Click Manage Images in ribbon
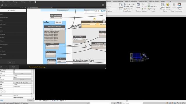The height and width of the screenshot is (104, 186). 129,4
